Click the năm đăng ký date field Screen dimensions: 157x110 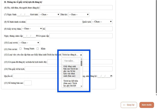[x=104, y=76]
